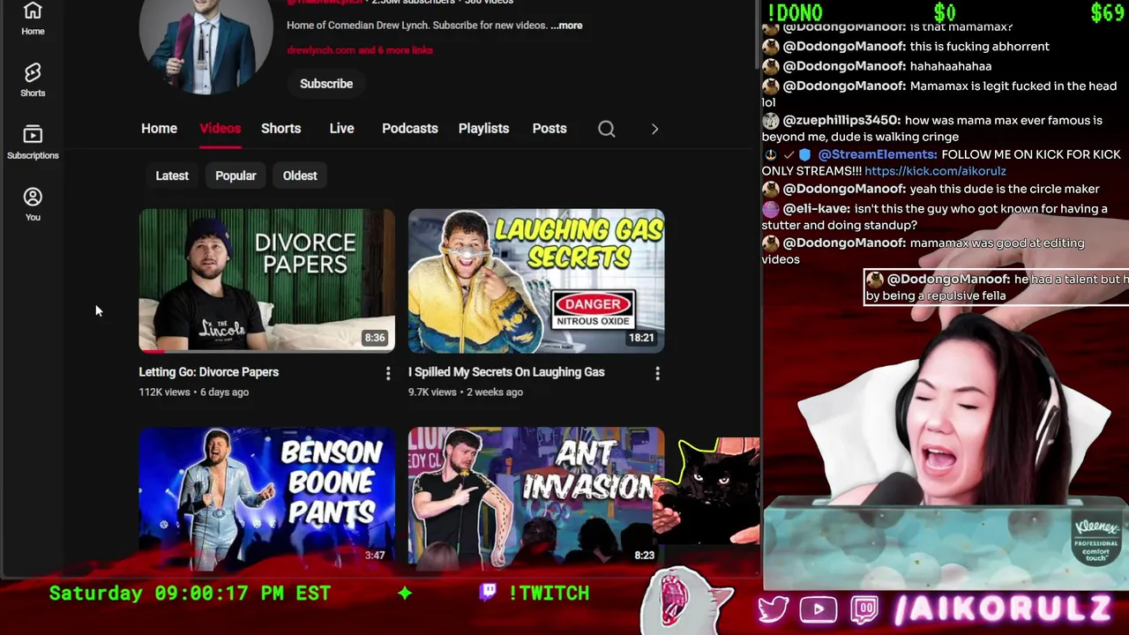
Task: Sort videos by Popular
Action: coord(236,176)
